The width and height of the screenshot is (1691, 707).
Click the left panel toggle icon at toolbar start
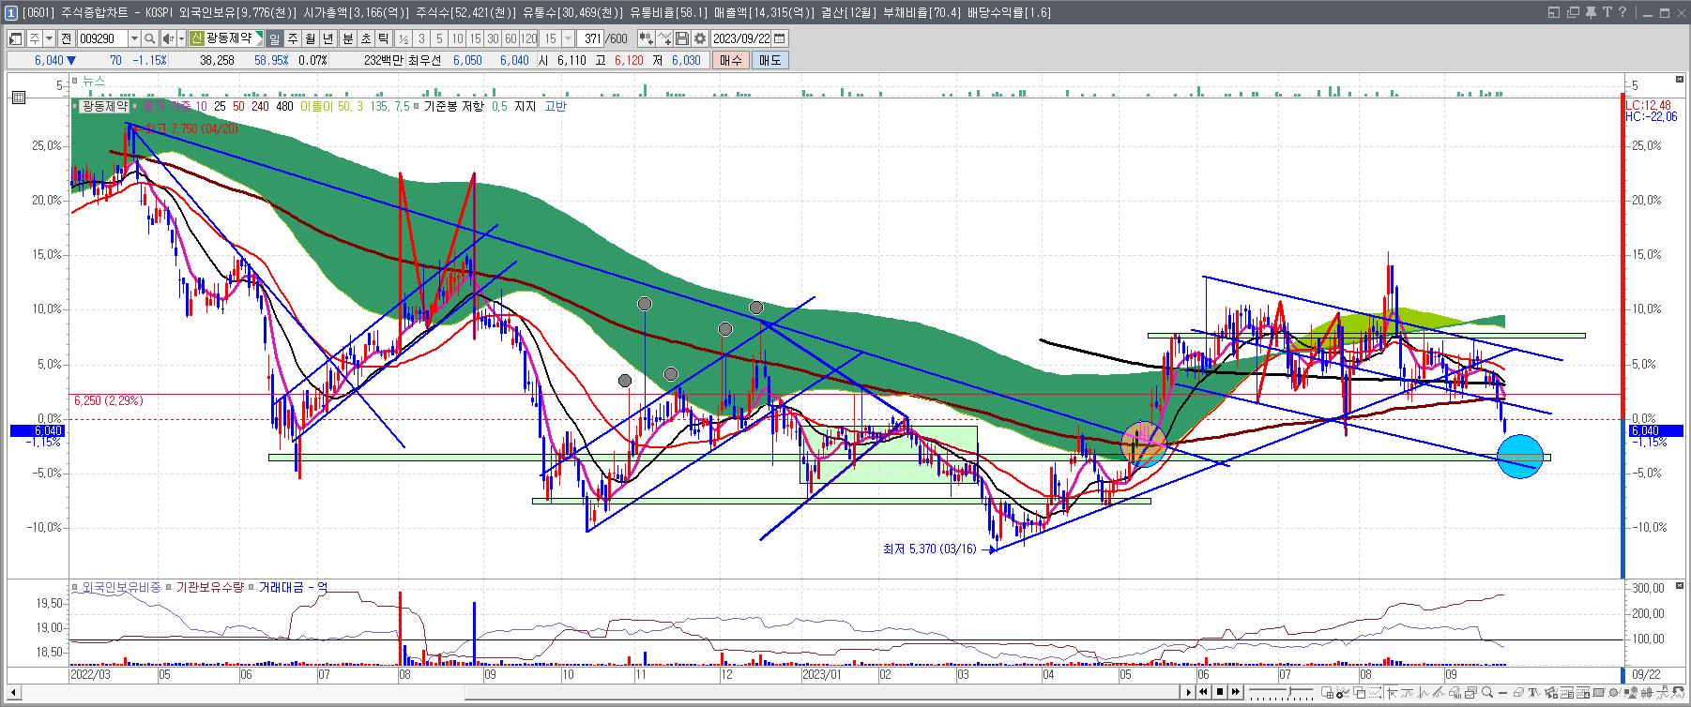tap(15, 38)
